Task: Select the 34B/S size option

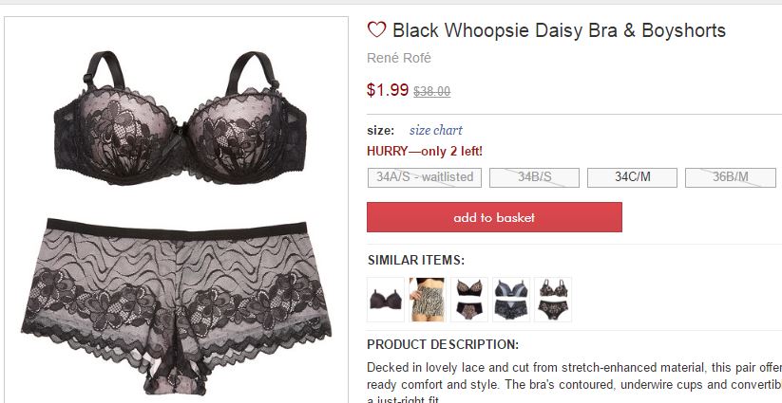Action: 534,177
